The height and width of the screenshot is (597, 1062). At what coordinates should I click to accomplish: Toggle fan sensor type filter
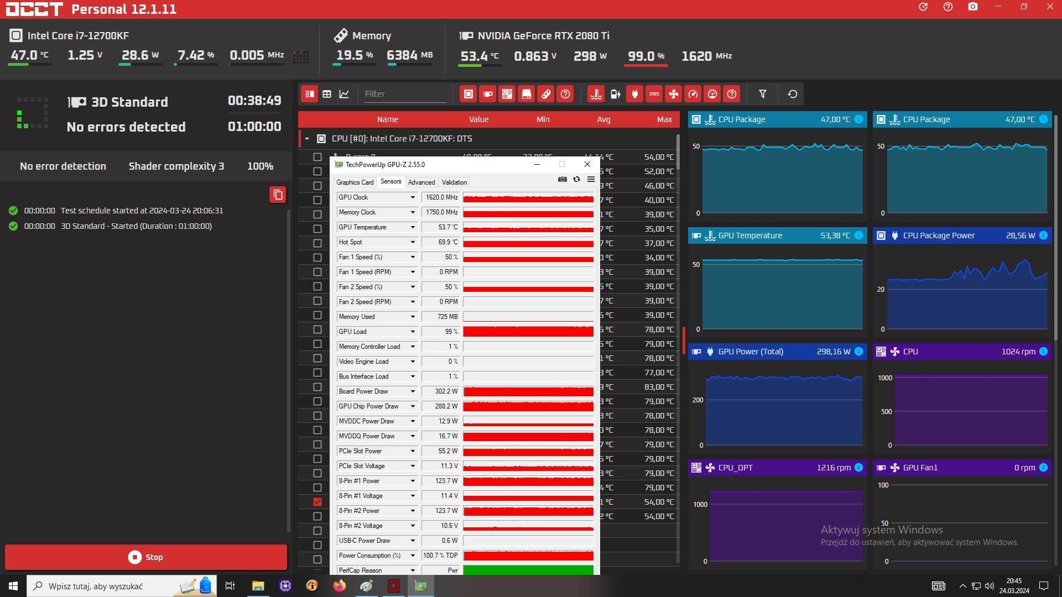pyautogui.click(x=674, y=94)
